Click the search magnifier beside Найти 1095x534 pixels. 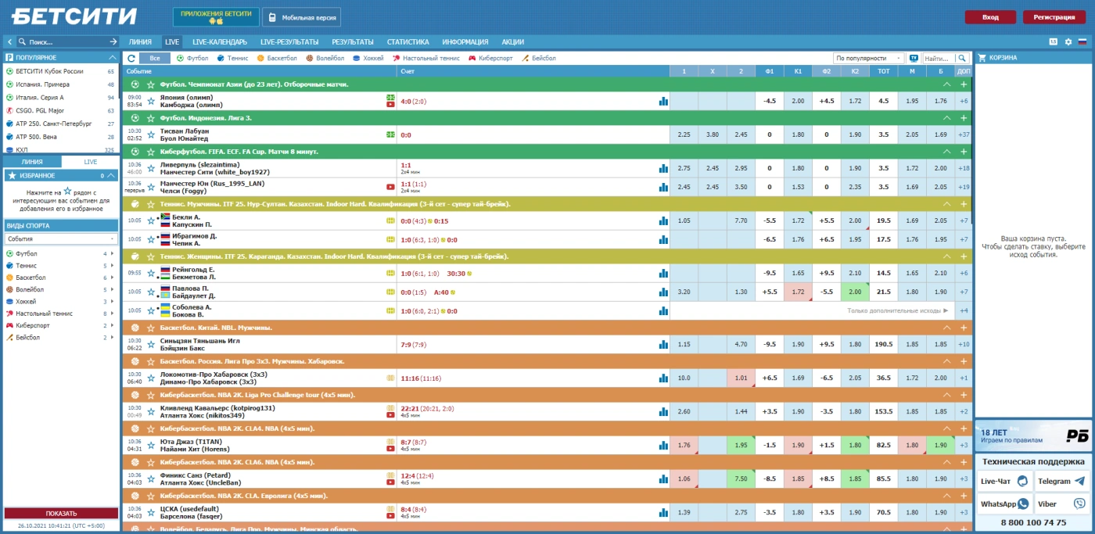[x=961, y=58]
